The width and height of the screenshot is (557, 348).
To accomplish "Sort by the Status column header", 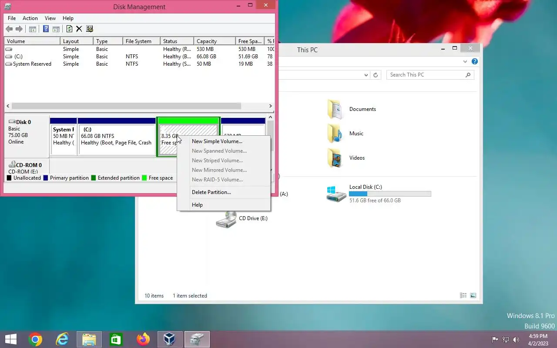I will tap(177, 41).
